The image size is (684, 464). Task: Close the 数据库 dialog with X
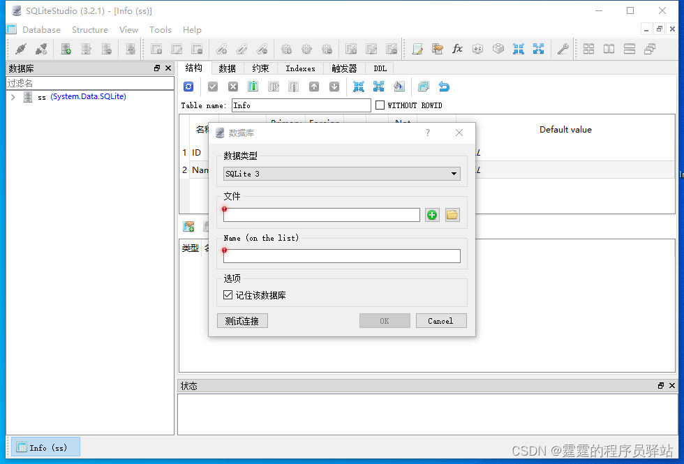pyautogui.click(x=459, y=133)
